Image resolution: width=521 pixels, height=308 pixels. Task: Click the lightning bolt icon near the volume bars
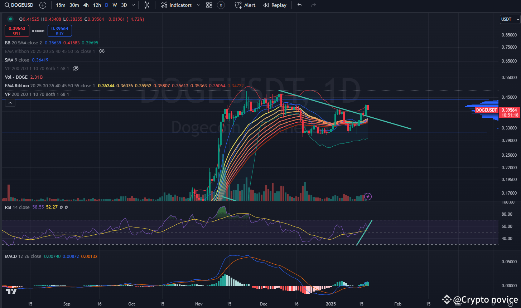pos(367,196)
